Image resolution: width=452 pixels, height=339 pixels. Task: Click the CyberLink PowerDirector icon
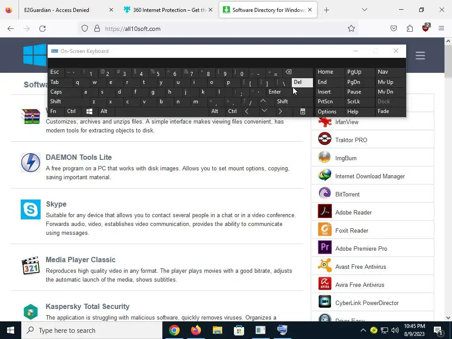click(325, 302)
